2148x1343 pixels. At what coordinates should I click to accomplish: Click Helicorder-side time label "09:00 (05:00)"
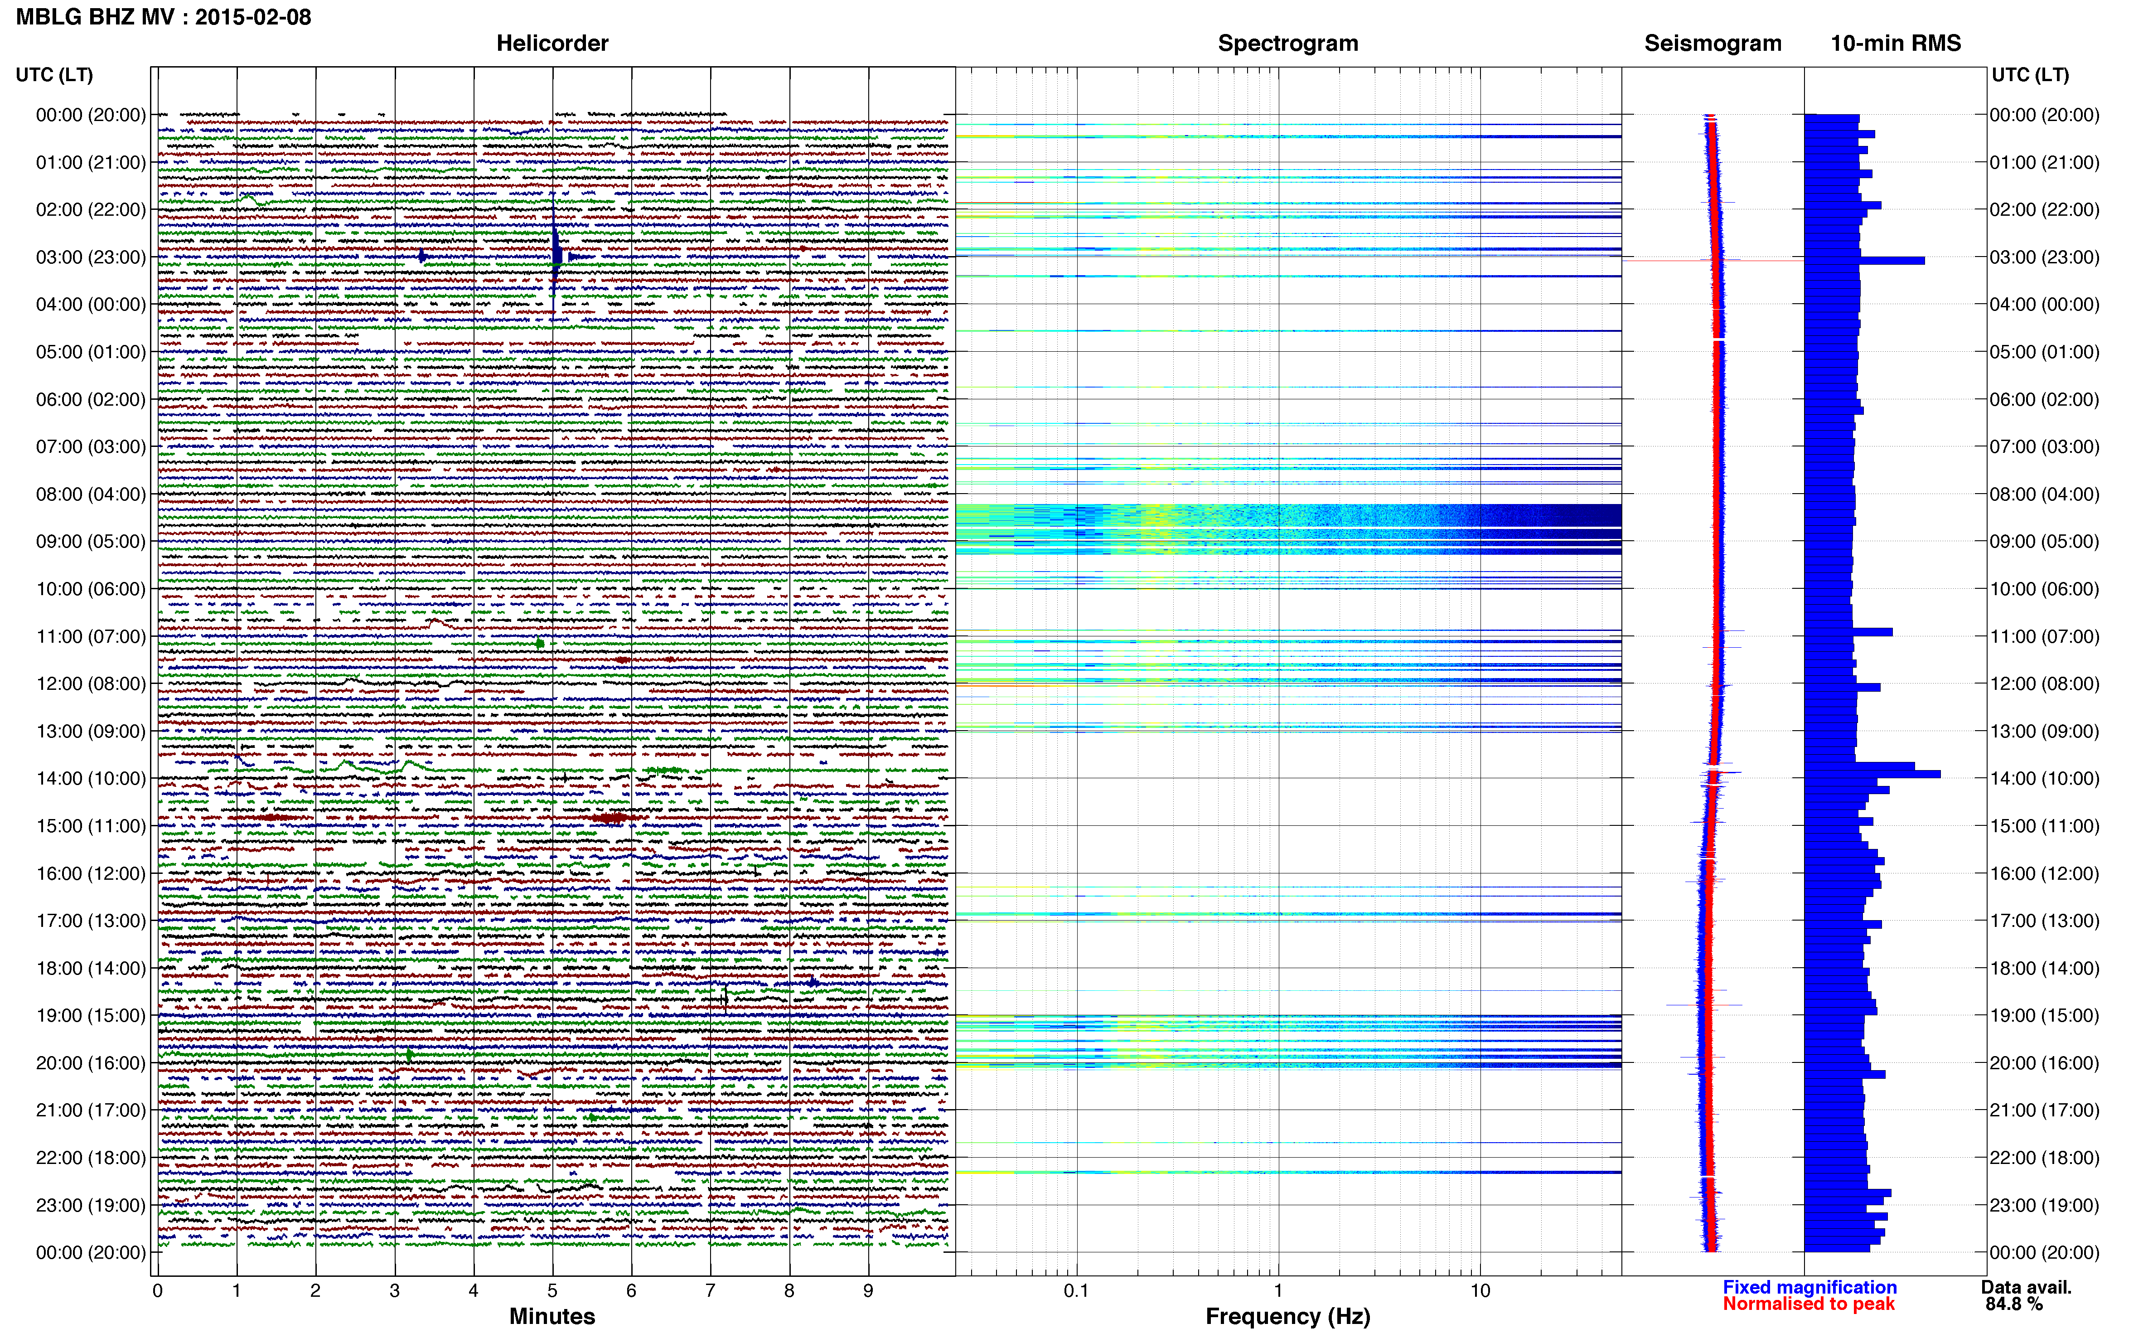pos(91,542)
